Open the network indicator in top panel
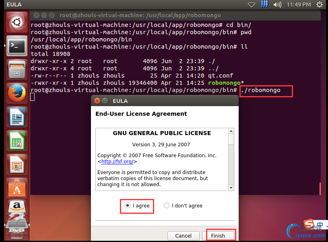Viewport: 328px width, 242px height. coord(251,4)
